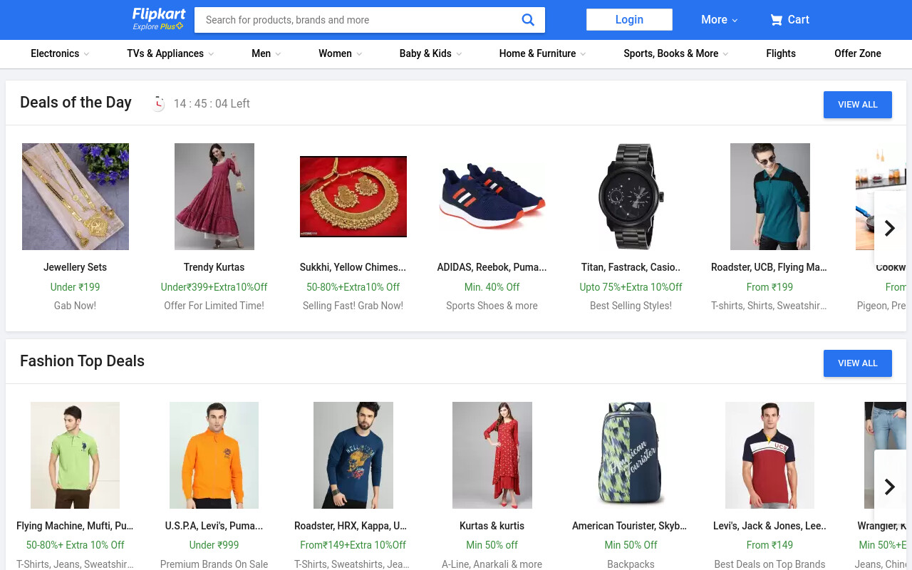Open the orange U.S.P.A sweatshirt image
This screenshot has height=570, width=912.
pos(214,455)
